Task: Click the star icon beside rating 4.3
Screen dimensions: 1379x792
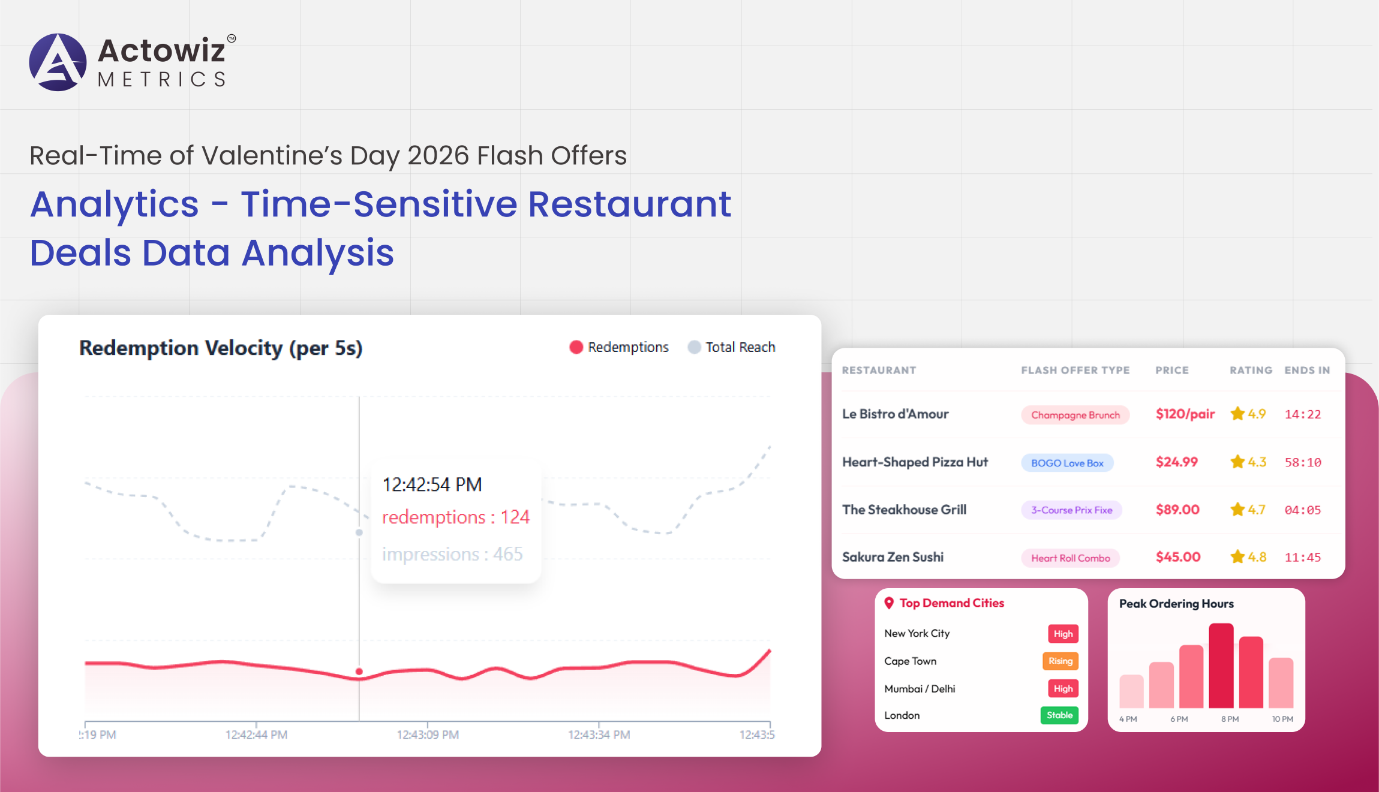Action: tap(1237, 462)
